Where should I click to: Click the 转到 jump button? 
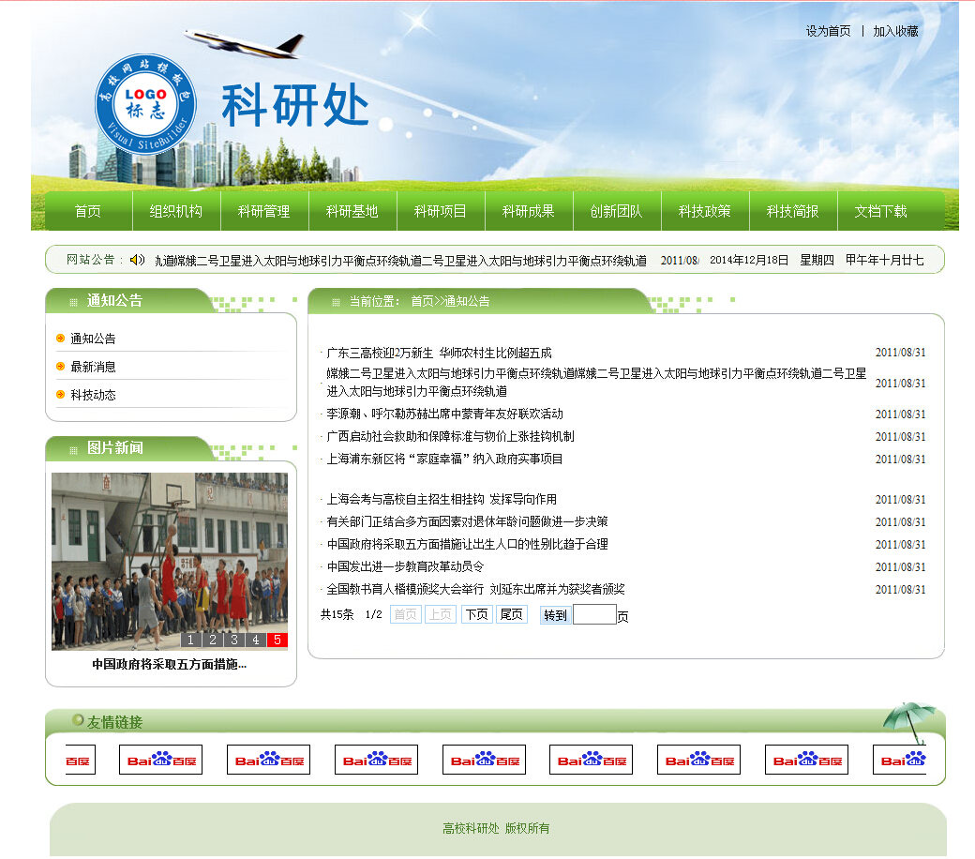tap(555, 615)
